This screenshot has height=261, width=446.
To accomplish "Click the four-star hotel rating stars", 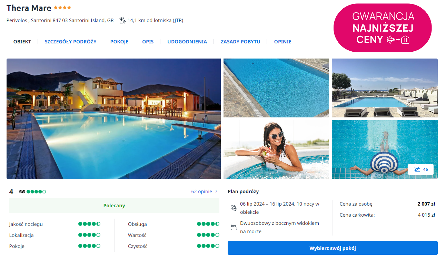I will point(62,8).
